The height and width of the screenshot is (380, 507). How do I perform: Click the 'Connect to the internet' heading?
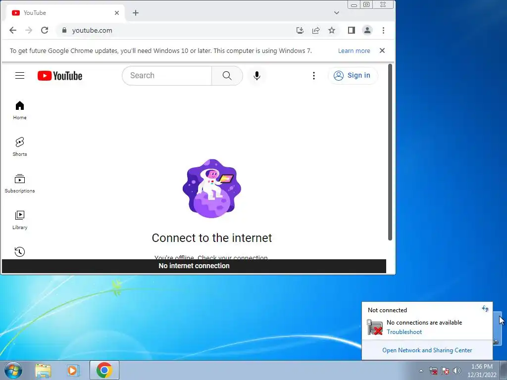pos(212,238)
